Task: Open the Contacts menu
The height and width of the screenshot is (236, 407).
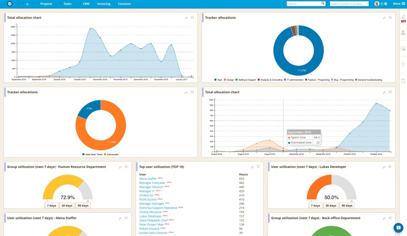Action: pyautogui.click(x=124, y=4)
